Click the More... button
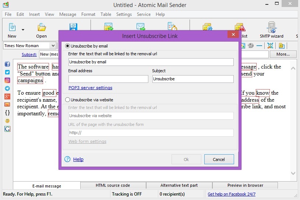 [283, 54]
